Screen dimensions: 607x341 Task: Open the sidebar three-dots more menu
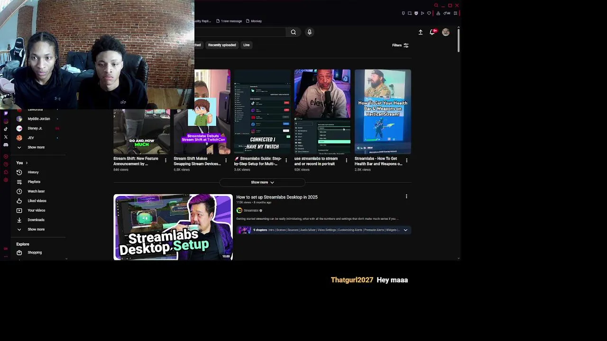(x=6, y=256)
